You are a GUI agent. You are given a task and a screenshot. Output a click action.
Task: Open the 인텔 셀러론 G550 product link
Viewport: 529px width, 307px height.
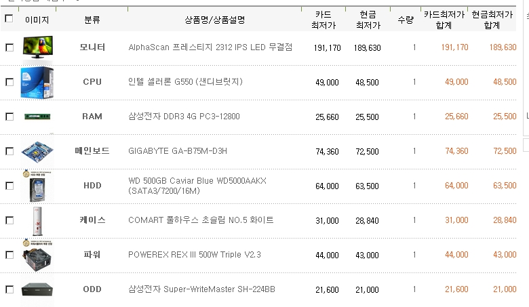tap(185, 82)
